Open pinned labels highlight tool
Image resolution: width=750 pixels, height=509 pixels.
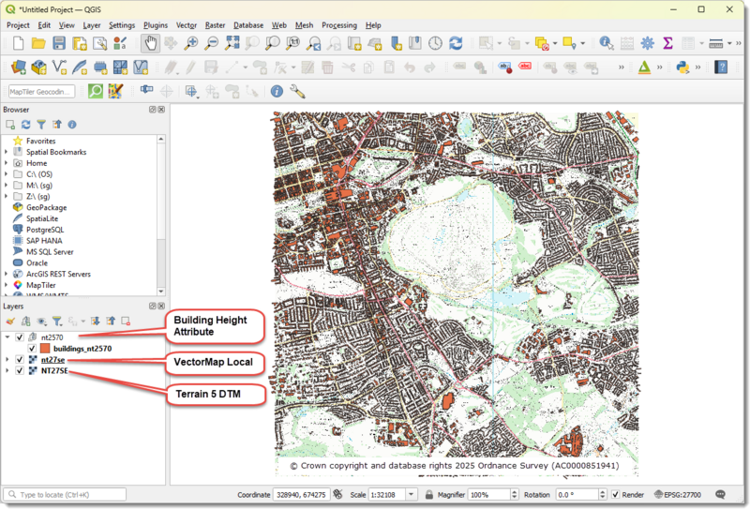coord(505,67)
